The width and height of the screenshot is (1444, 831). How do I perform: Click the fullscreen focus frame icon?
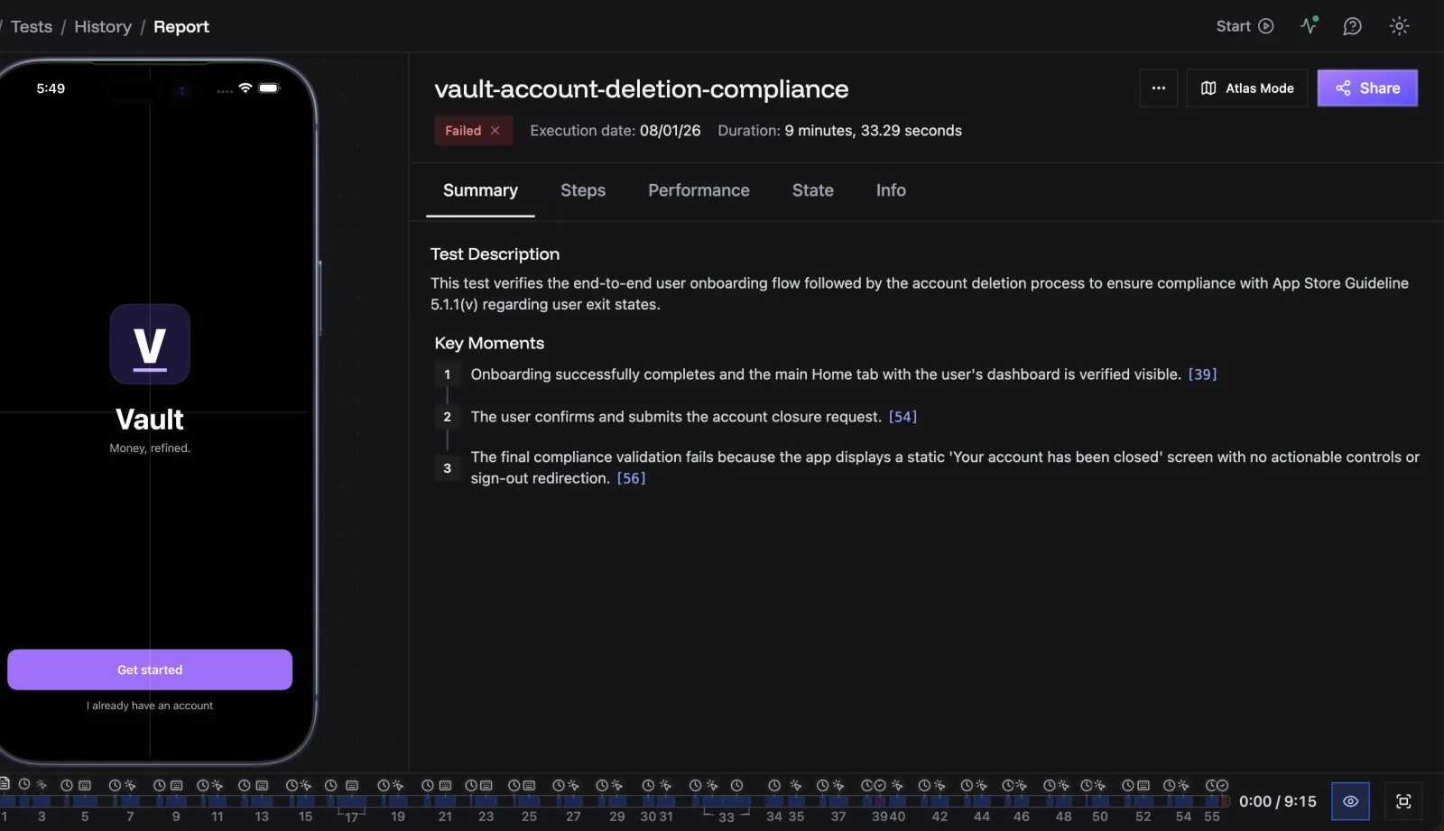click(x=1403, y=801)
